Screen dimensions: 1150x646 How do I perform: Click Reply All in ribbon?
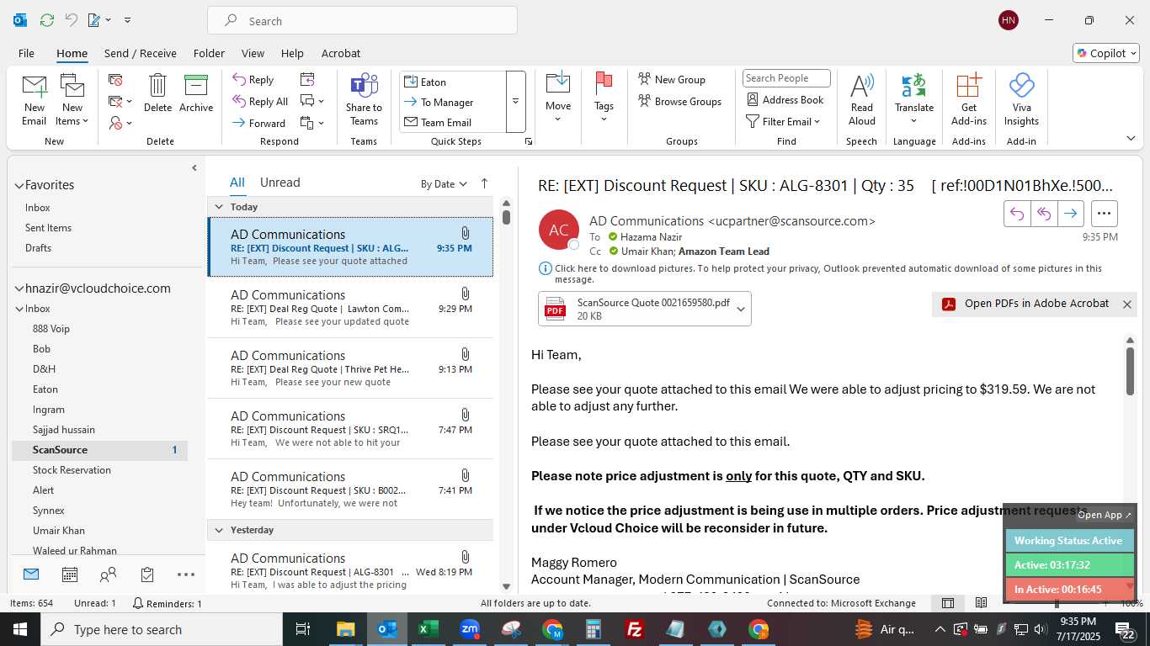[x=260, y=102]
